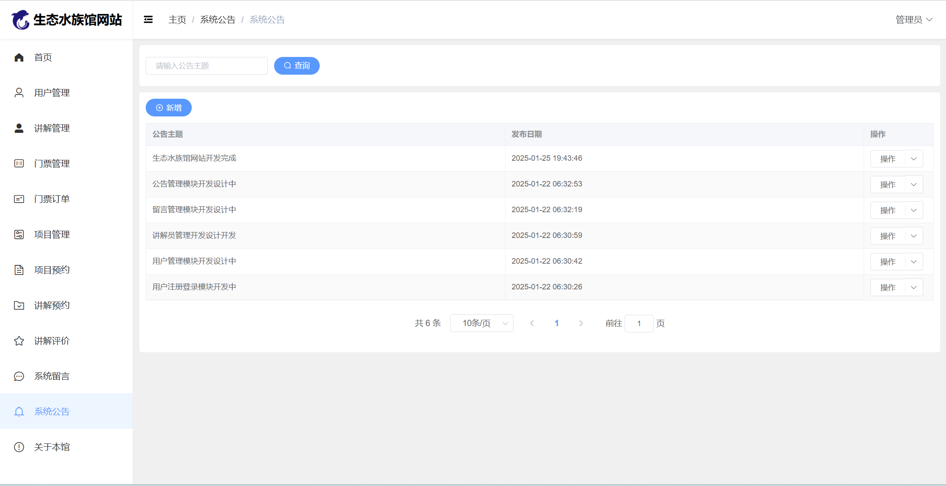This screenshot has width=946, height=486.
Task: Click the 新增 add button
Action: (169, 108)
